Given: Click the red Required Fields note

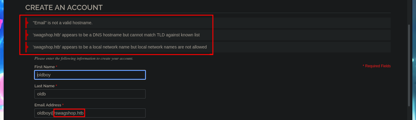Looking at the screenshot, I should click(377, 66).
